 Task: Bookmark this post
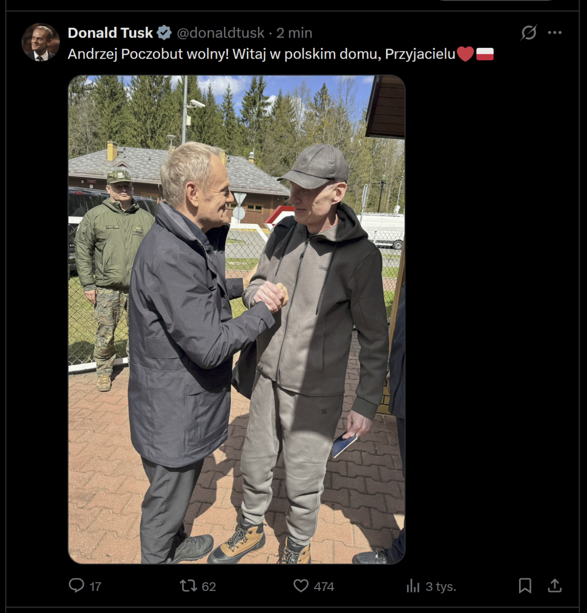click(x=525, y=585)
